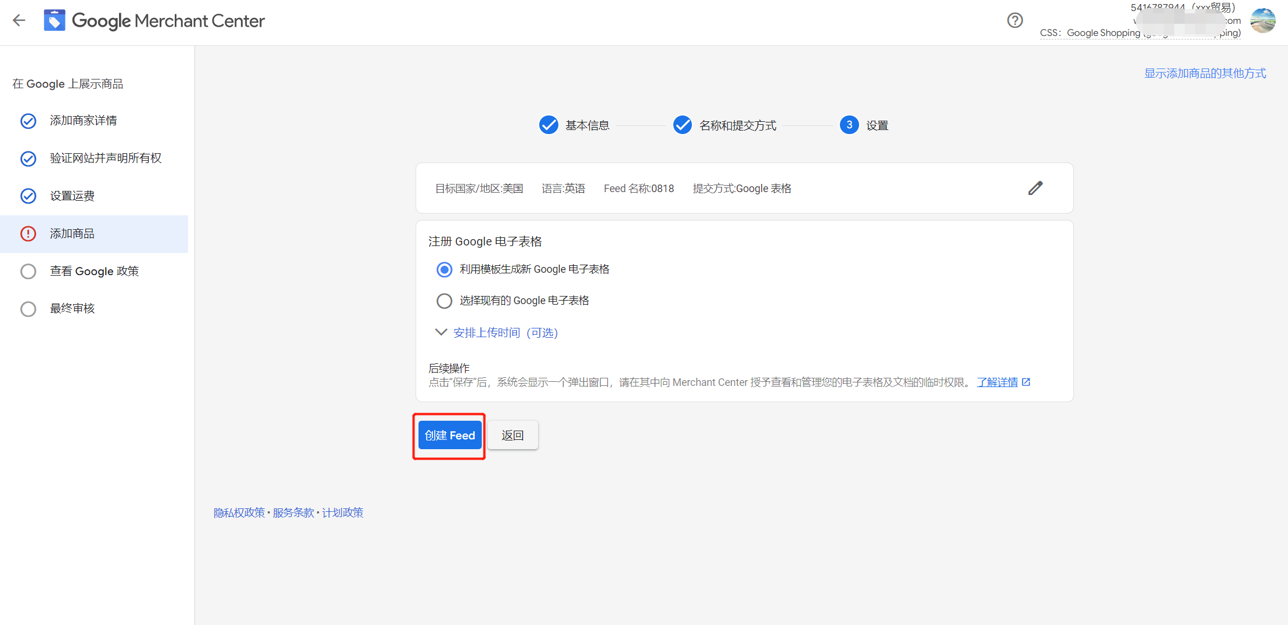Click the 基本信息 step checkmark
The width and height of the screenshot is (1288, 625).
[549, 125]
